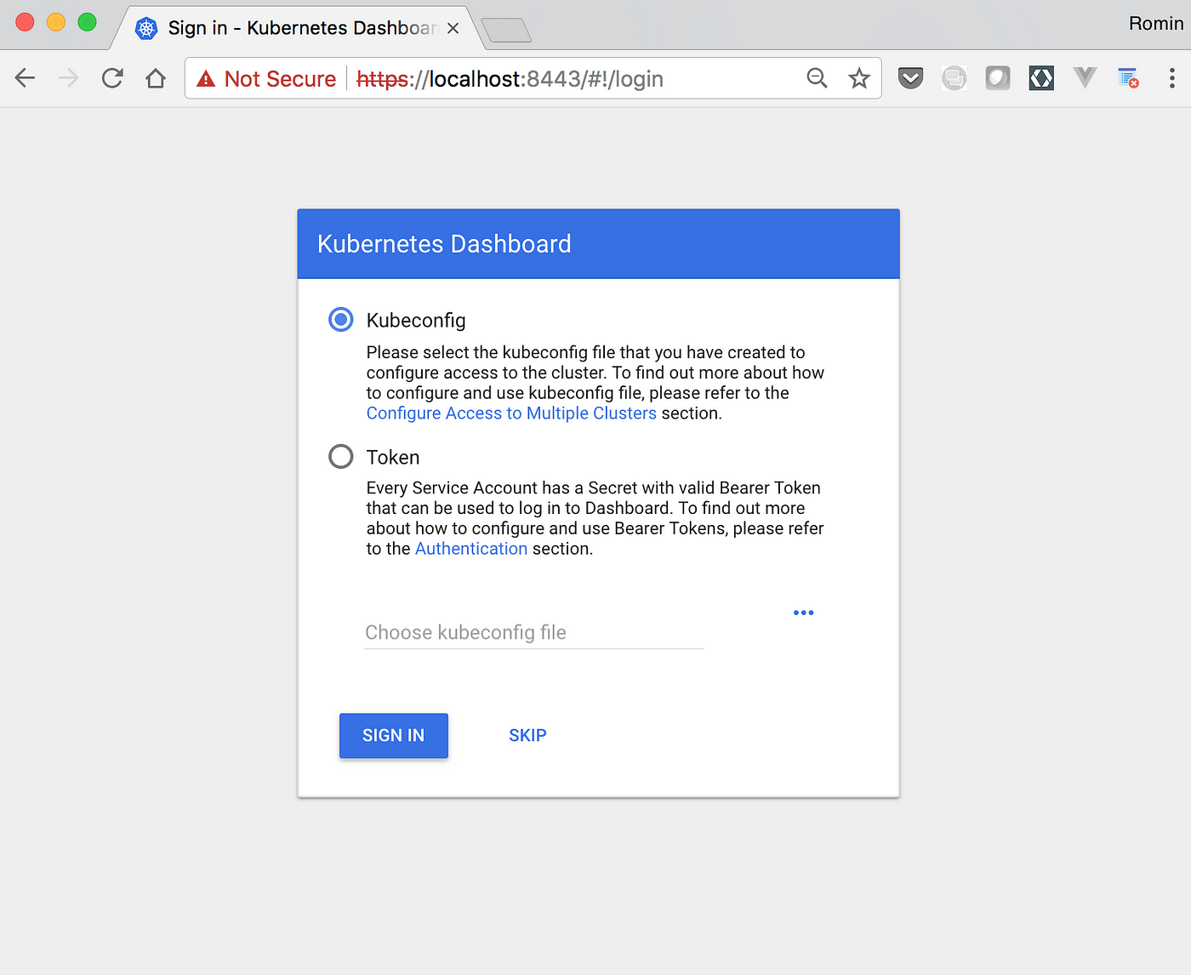Click the Kubernetes Dashboard header title
Screen dimensions: 1191x975
[444, 244]
